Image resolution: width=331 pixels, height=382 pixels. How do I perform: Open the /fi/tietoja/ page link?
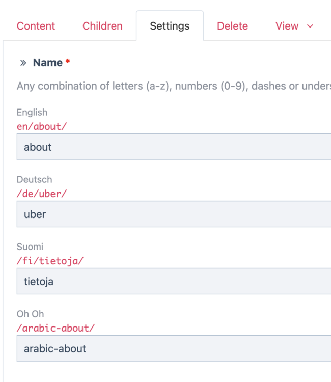tap(50, 261)
